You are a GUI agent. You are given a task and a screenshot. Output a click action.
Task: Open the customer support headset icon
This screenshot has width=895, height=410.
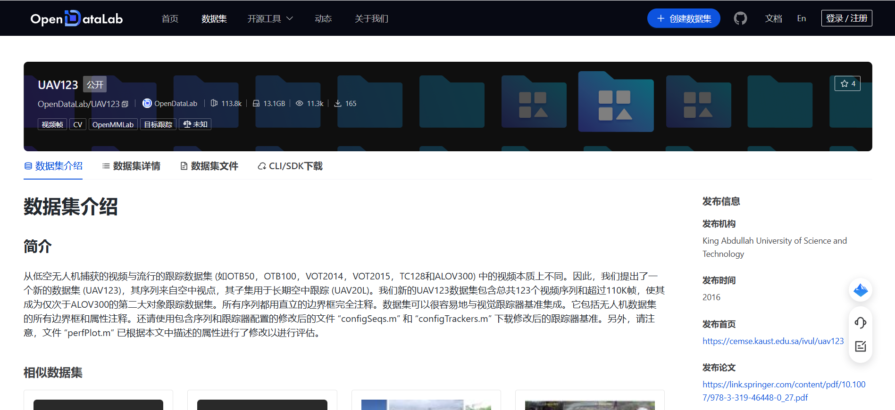(861, 323)
